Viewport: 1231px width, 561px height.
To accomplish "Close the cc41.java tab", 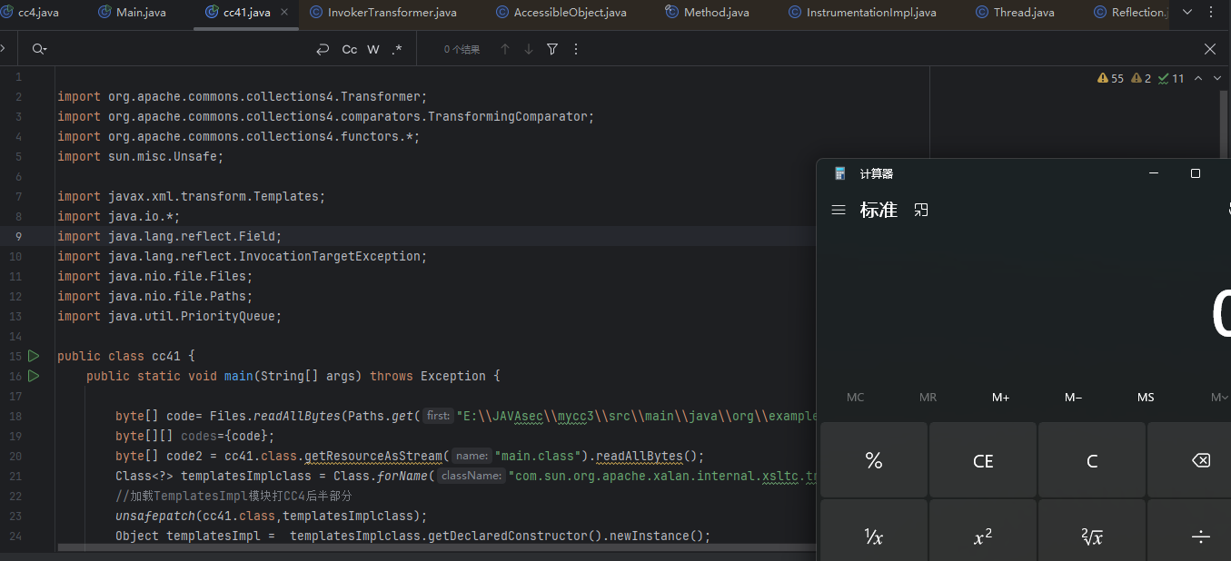I will 284,13.
